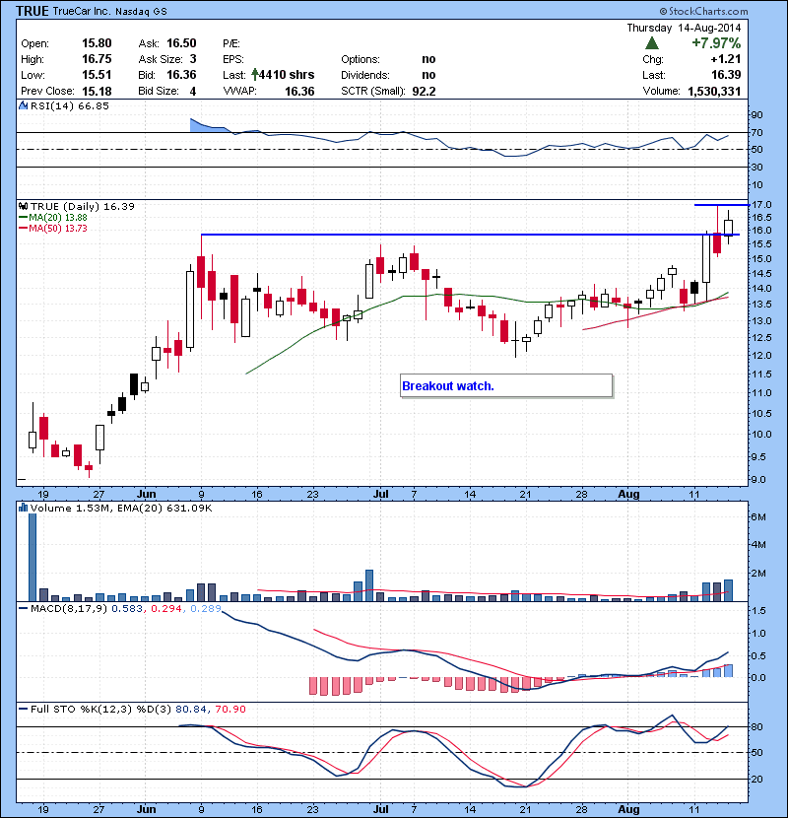Click the volume bars icon beside Volume label
Viewport: 788px width, 818px height.
[x=23, y=508]
